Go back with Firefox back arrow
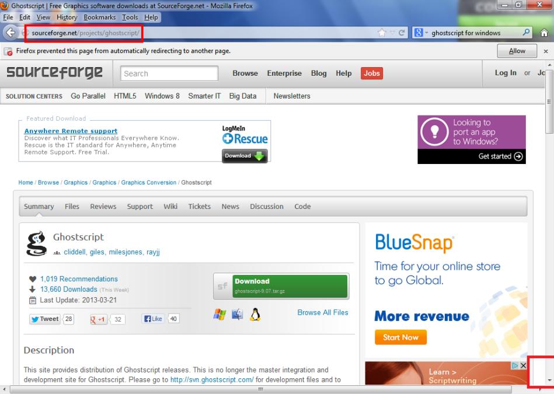Viewport: 554px width, 394px height. [11, 33]
